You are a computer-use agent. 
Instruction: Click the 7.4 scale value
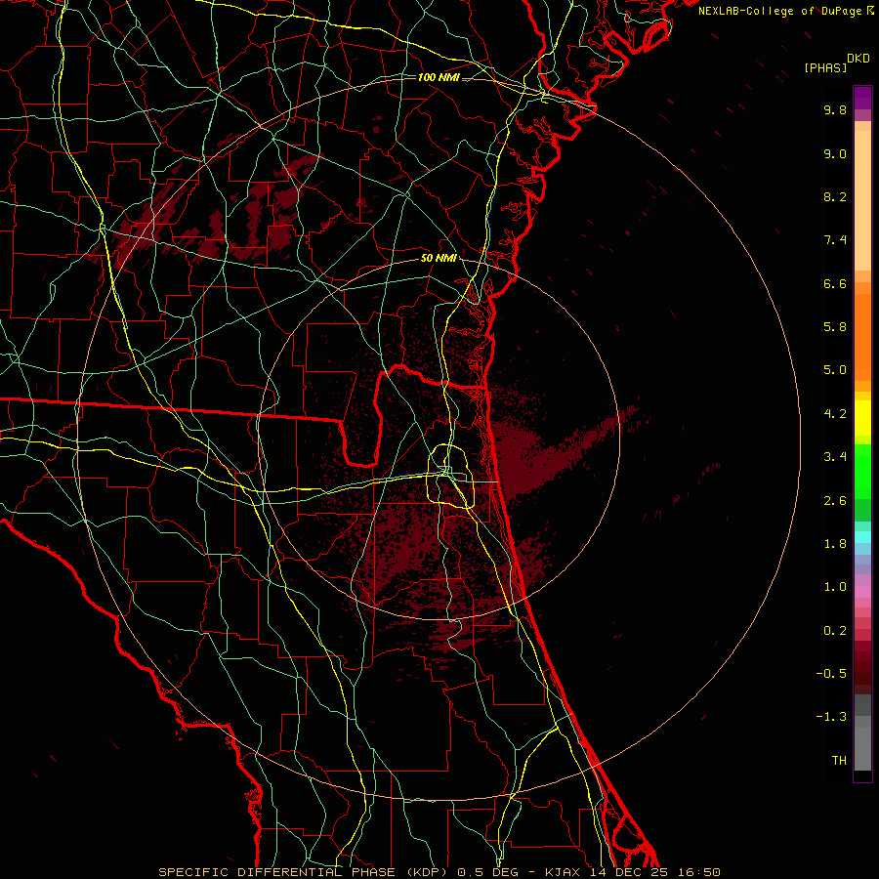point(835,240)
